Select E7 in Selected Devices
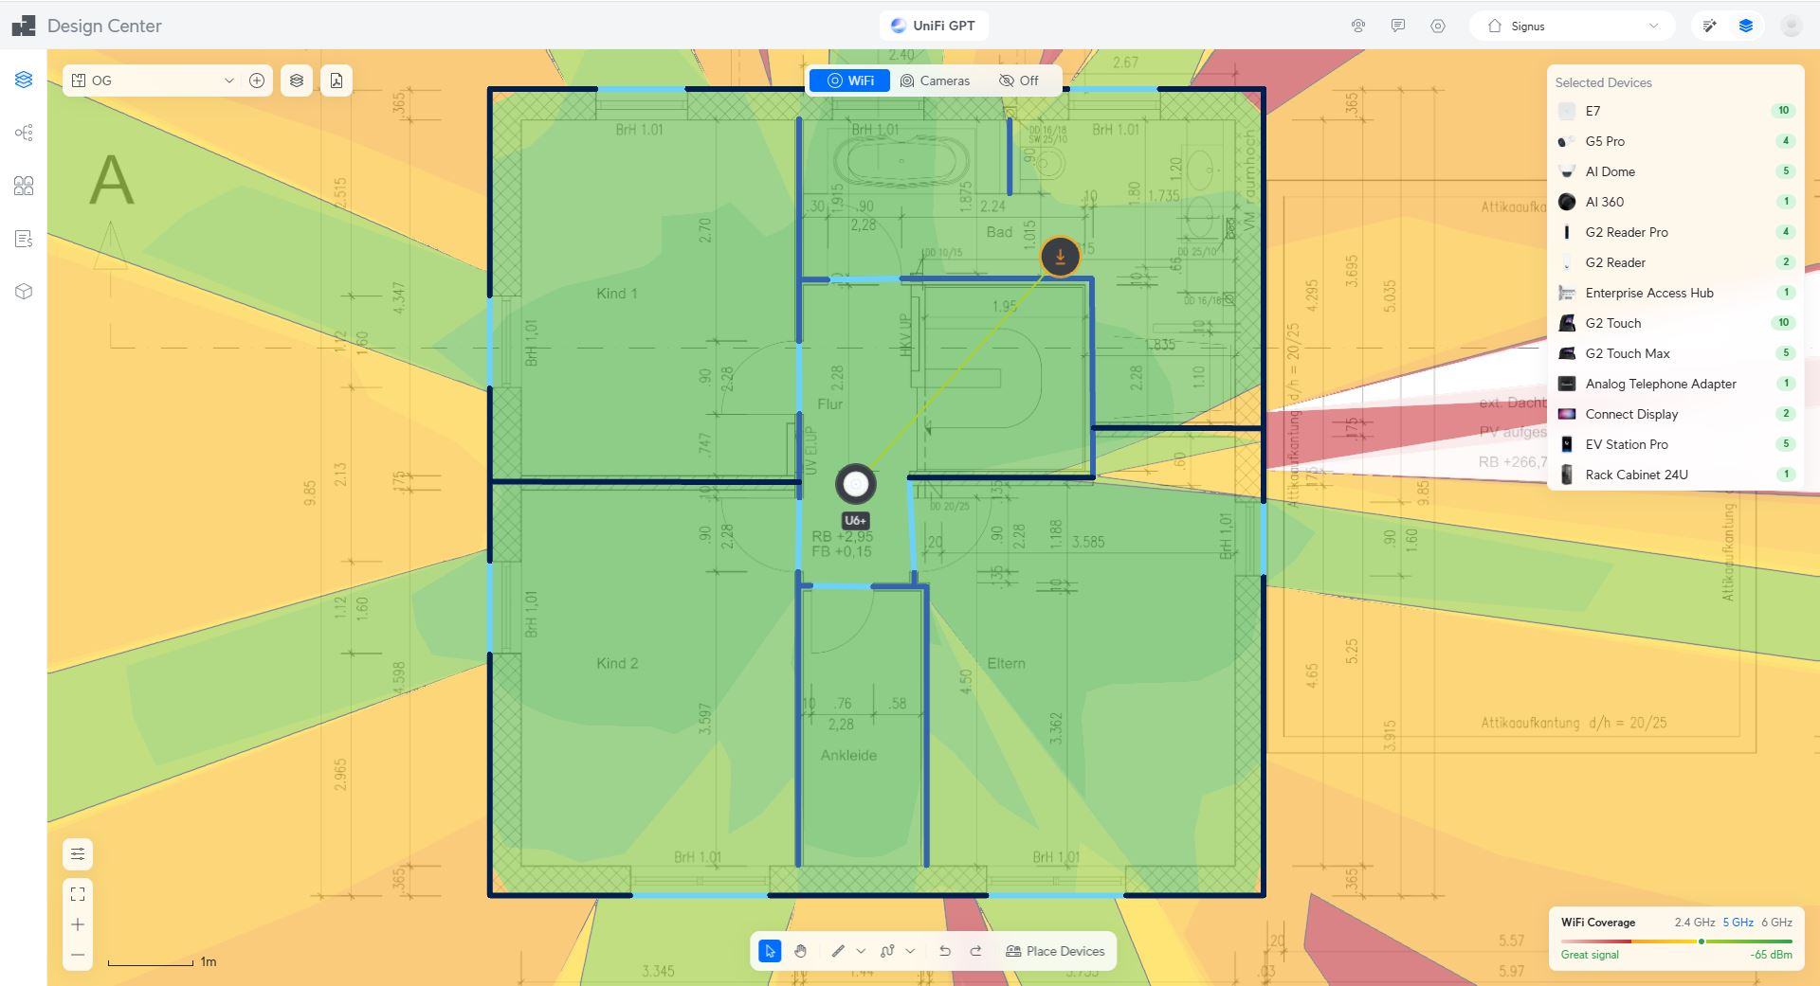Viewport: 1820px width, 986px height. [1675, 111]
